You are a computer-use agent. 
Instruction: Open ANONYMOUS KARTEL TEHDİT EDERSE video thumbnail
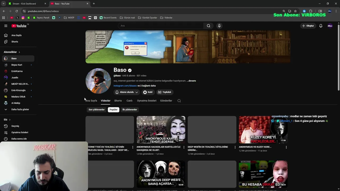coord(161,130)
